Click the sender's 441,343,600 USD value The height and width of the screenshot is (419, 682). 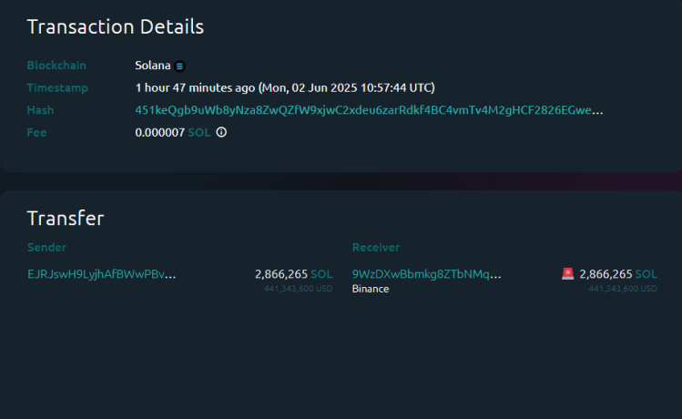point(298,289)
